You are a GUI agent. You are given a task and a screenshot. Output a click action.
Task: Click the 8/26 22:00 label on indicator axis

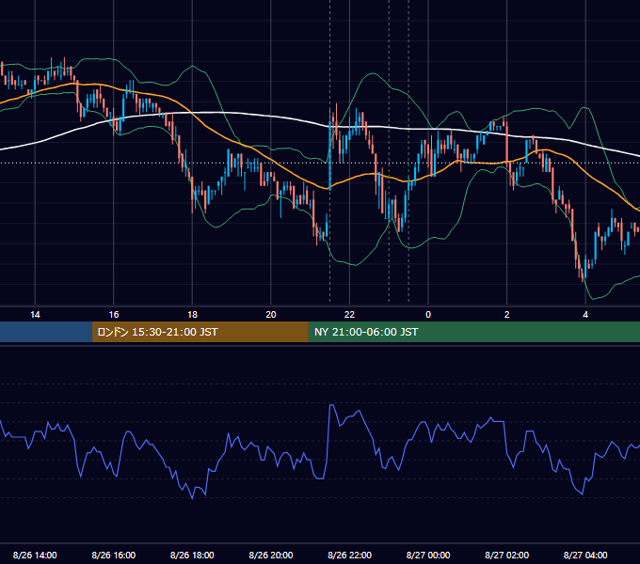coord(349,555)
